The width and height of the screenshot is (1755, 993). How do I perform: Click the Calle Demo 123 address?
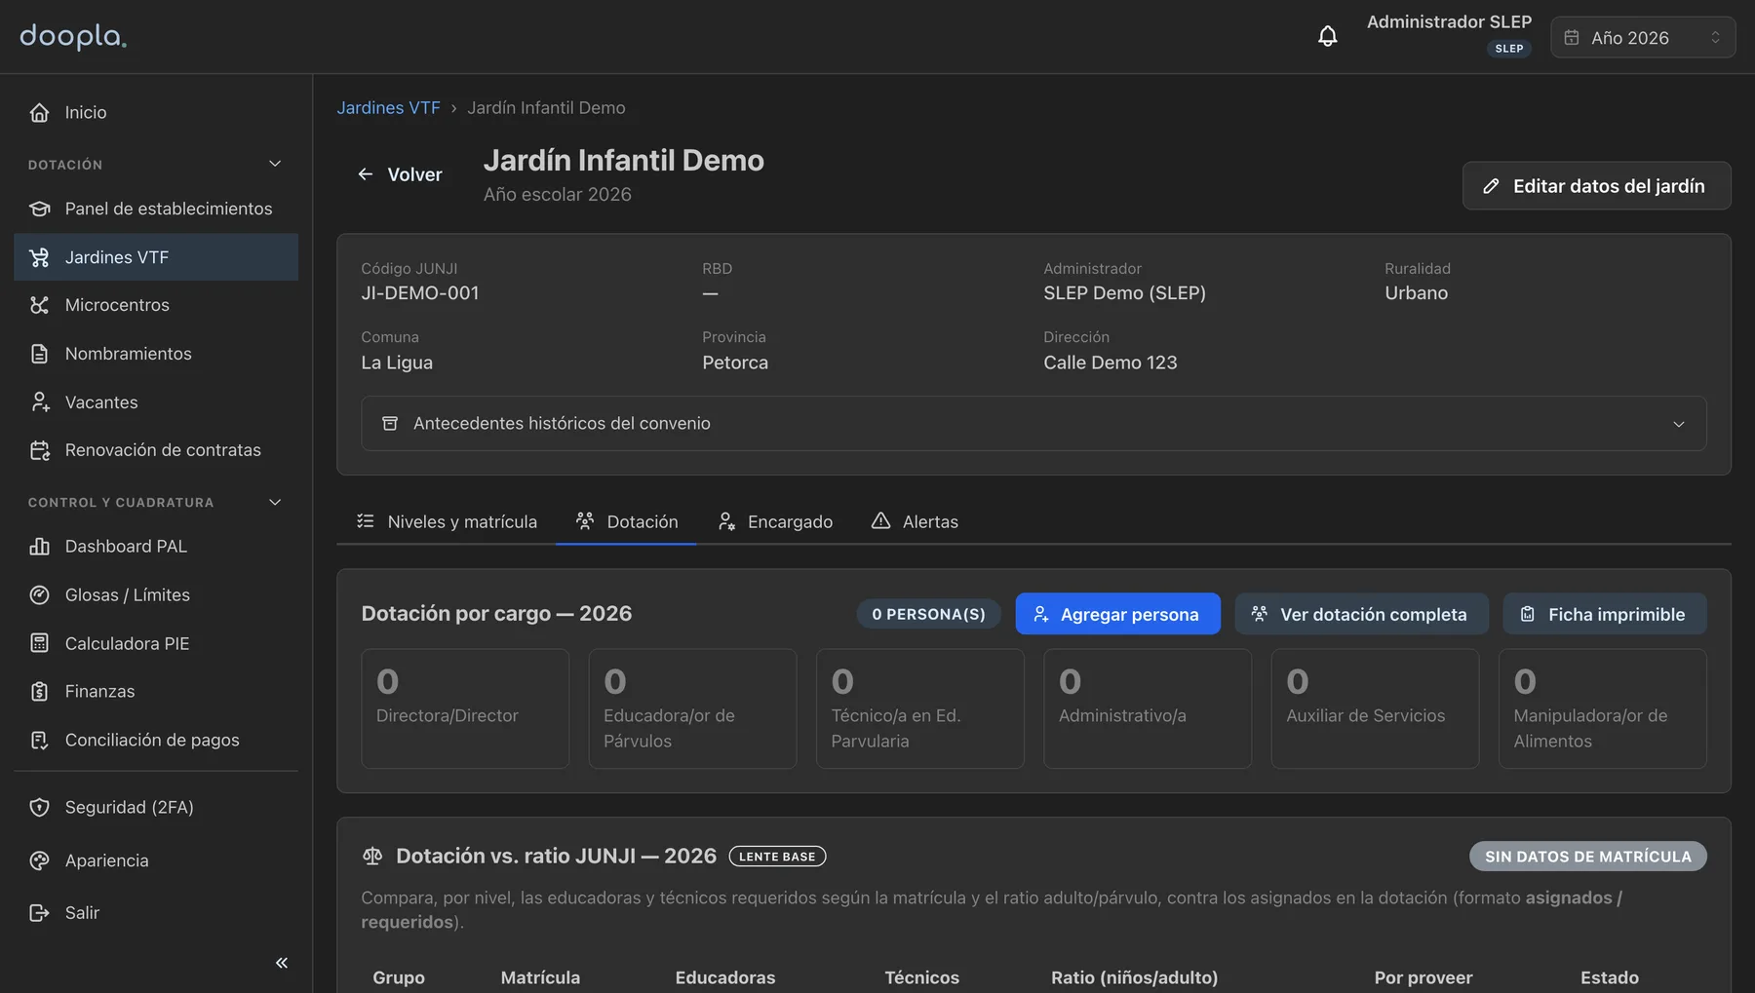click(x=1111, y=363)
